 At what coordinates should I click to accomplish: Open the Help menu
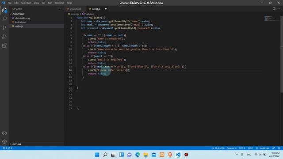[69, 3]
